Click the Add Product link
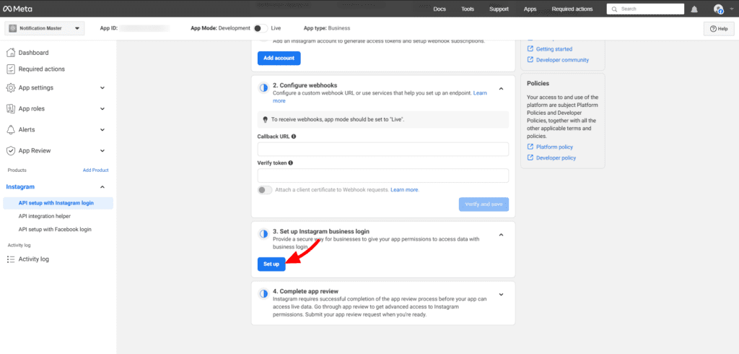 [x=96, y=170]
